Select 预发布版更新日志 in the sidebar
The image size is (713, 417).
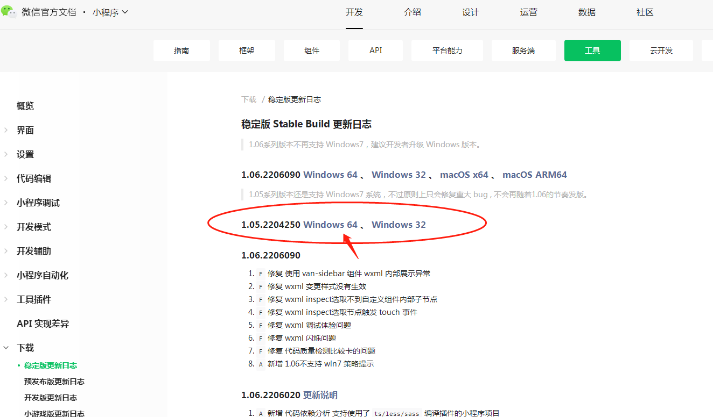pyautogui.click(x=54, y=382)
